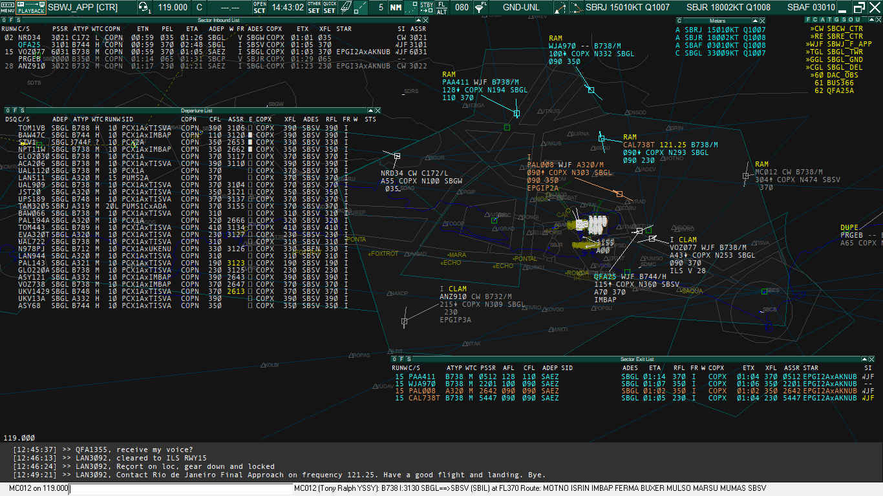The height and width of the screenshot is (496, 883).
Task: Toggle E checkbox for UPS189 departure
Action: click(250, 199)
